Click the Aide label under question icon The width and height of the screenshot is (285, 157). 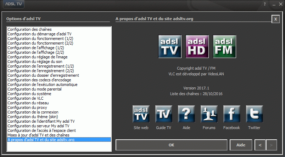pyautogui.click(x=186, y=128)
